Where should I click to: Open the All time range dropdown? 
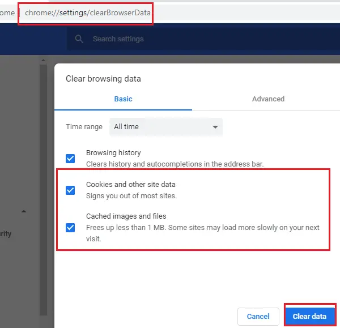pos(165,127)
